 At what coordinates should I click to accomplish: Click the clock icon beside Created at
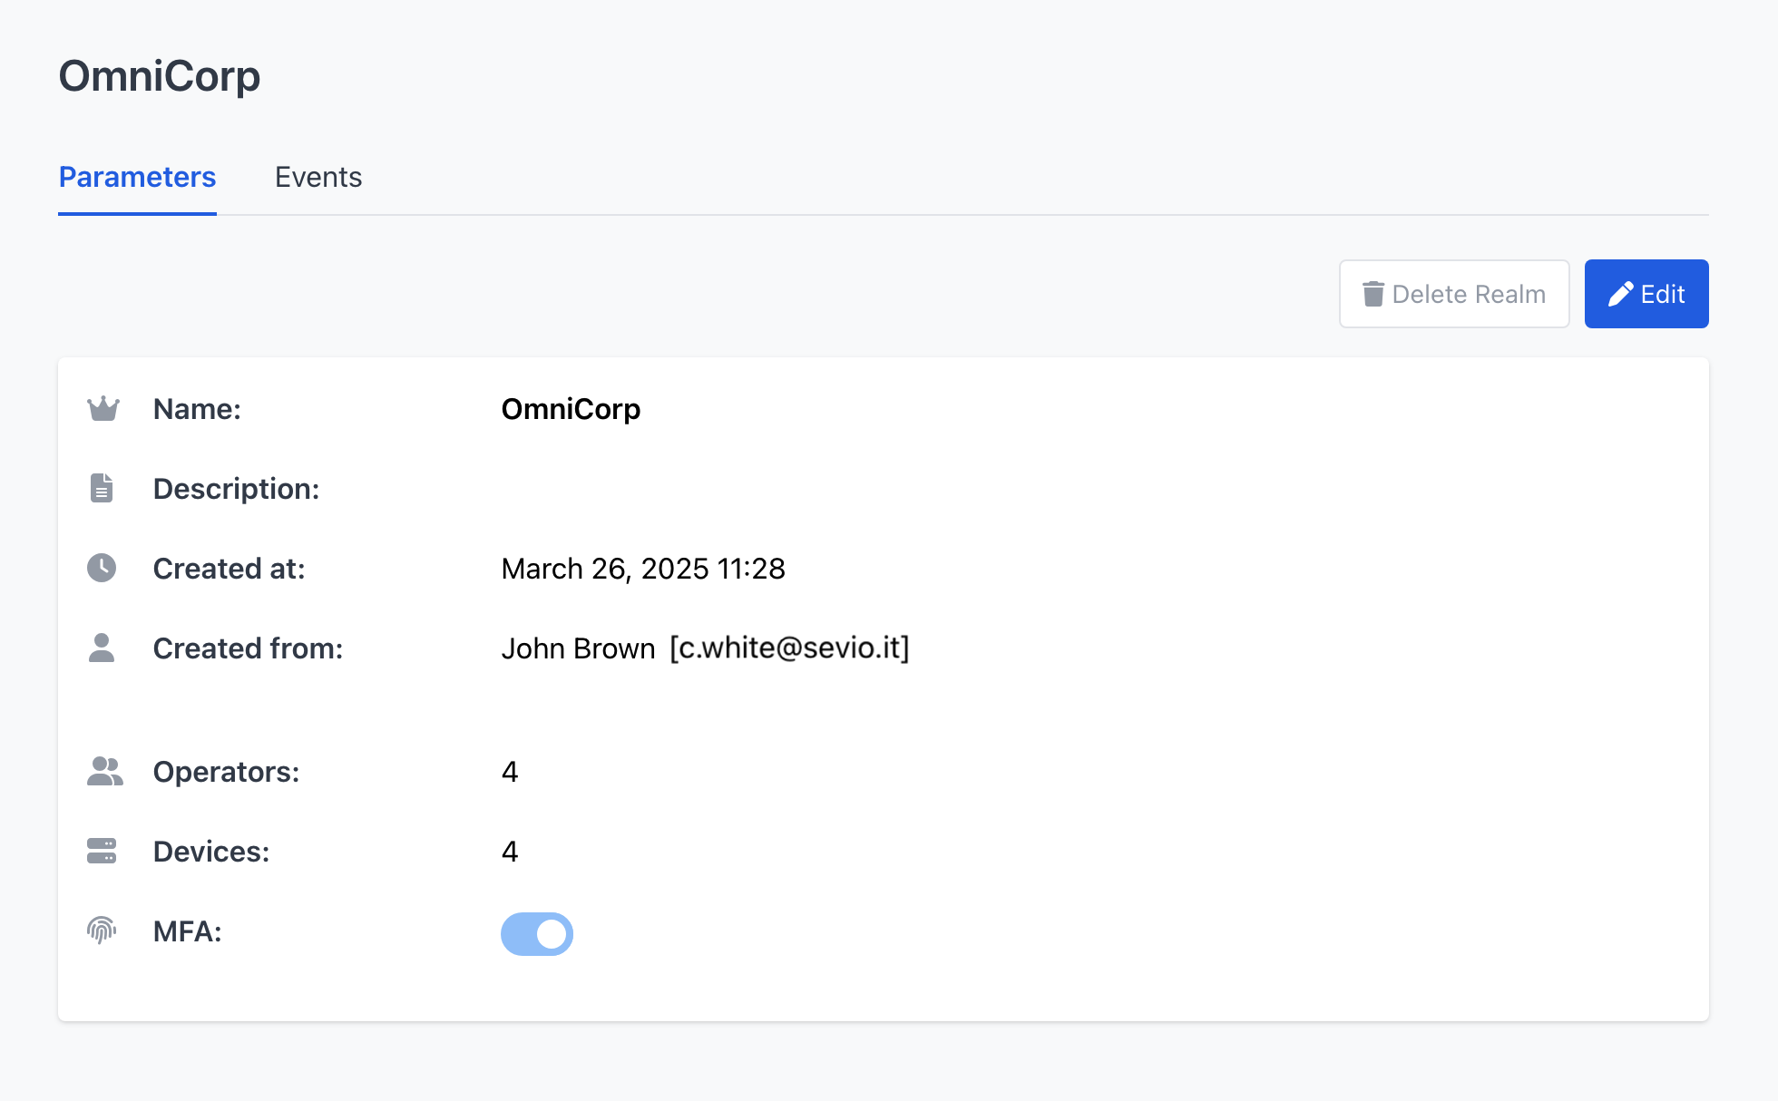coord(102,568)
